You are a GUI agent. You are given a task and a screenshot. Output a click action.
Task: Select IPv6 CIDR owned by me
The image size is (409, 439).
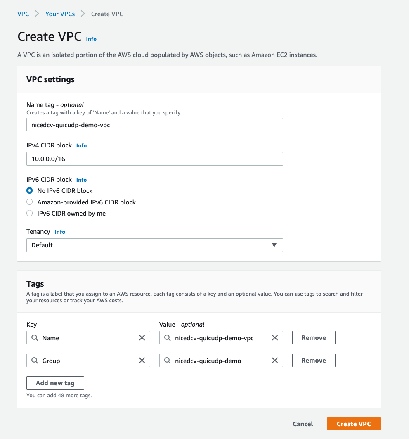coord(29,214)
